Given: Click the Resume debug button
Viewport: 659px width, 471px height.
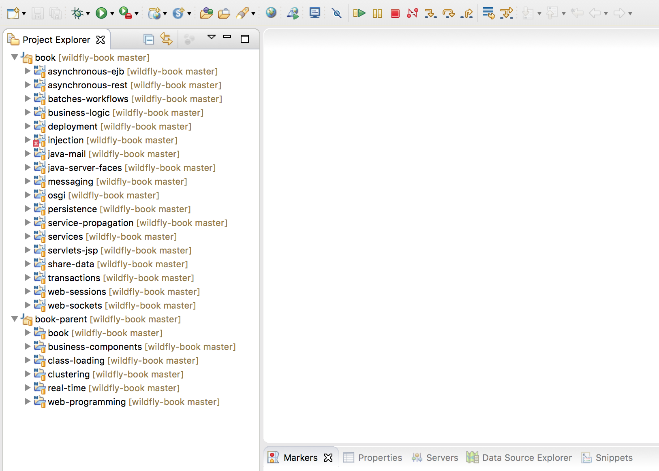Looking at the screenshot, I should tap(359, 13).
